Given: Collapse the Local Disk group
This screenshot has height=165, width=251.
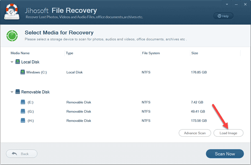Looking at the screenshot, I should (12, 62).
